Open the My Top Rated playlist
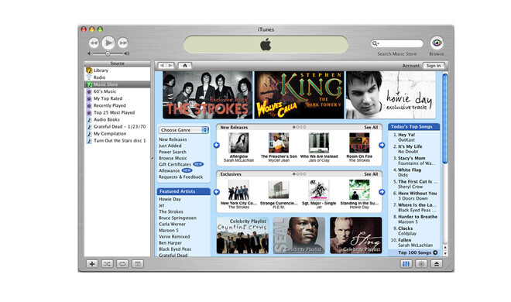Screen dimensions: 511x302 click(118, 98)
